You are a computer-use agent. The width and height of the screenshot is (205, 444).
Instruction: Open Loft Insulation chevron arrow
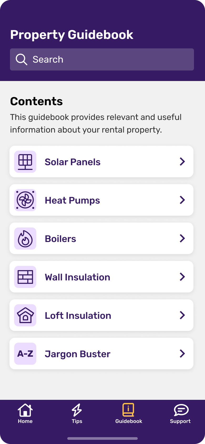[182, 315]
